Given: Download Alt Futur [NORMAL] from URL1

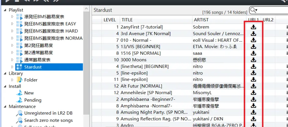Looking at the screenshot, I should coord(253,86).
